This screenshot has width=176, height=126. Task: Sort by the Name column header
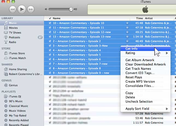(91, 18)
